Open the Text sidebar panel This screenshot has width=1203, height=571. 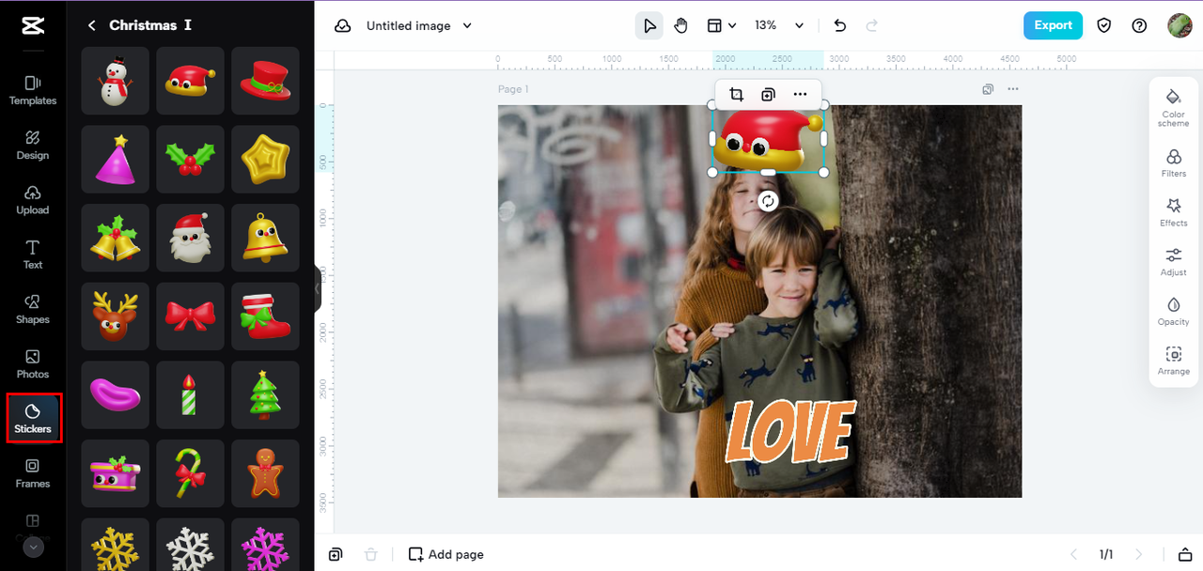click(33, 255)
